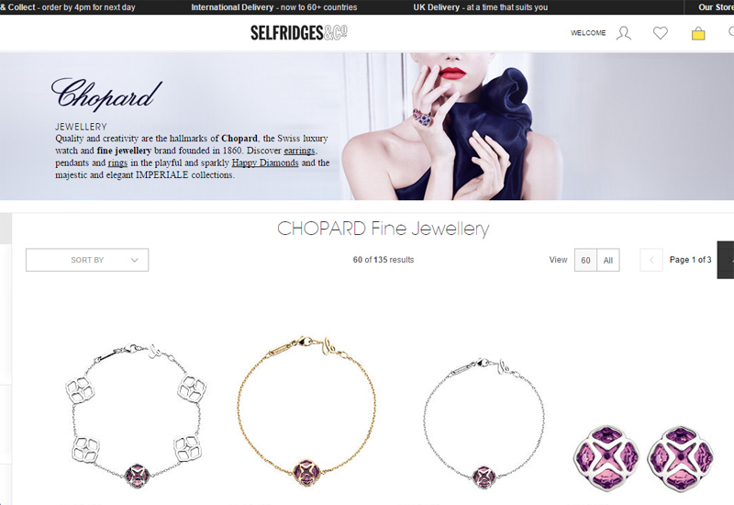Open International Delivery info in top bar
The image size is (734, 505).
tap(273, 7)
